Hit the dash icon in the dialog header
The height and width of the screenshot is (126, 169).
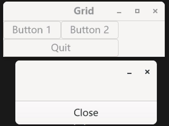click(129, 72)
